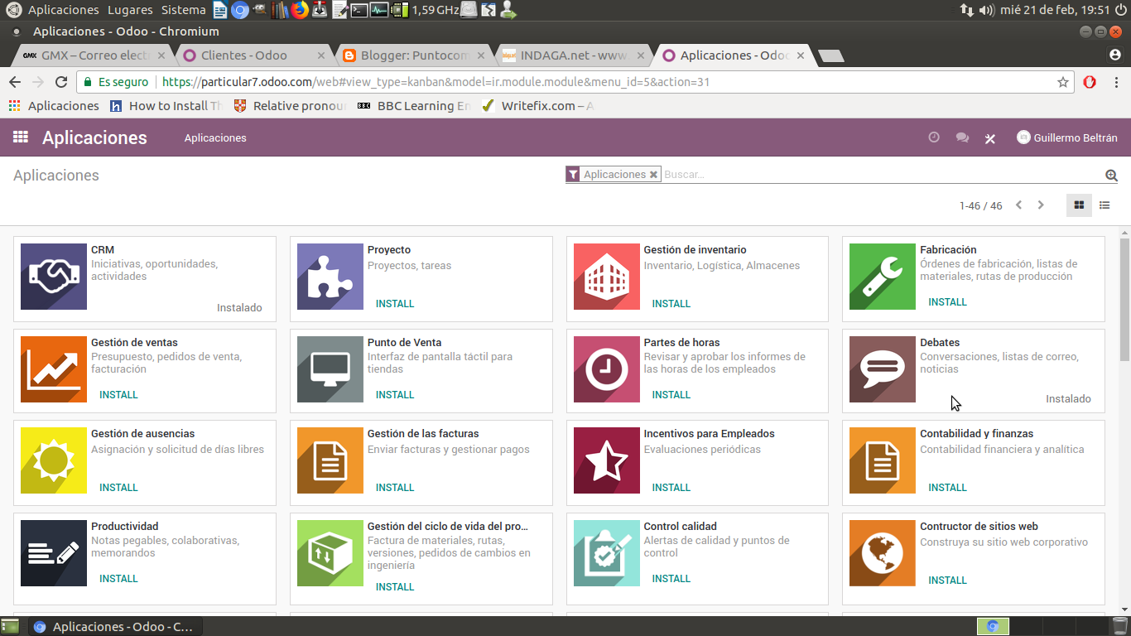Install the Partes de horas app

[x=671, y=395]
